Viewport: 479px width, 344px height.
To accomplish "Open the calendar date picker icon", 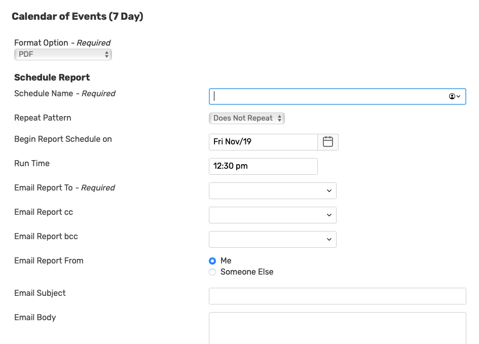I will pyautogui.click(x=328, y=142).
